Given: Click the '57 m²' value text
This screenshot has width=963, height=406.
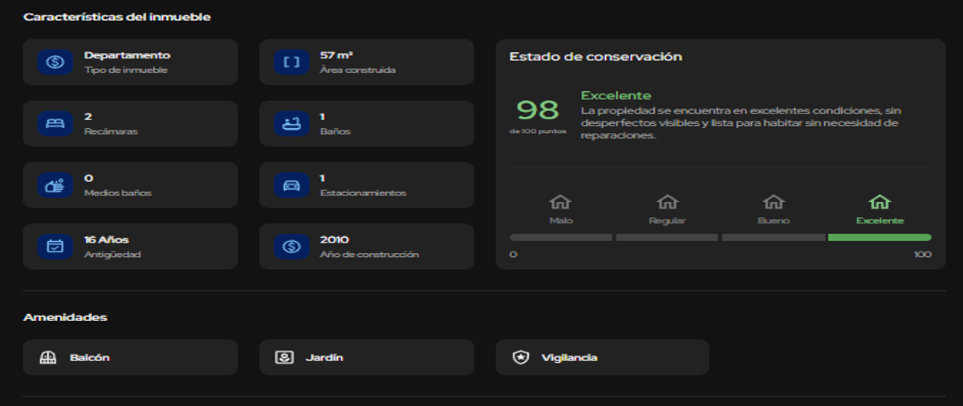Looking at the screenshot, I should (x=336, y=55).
